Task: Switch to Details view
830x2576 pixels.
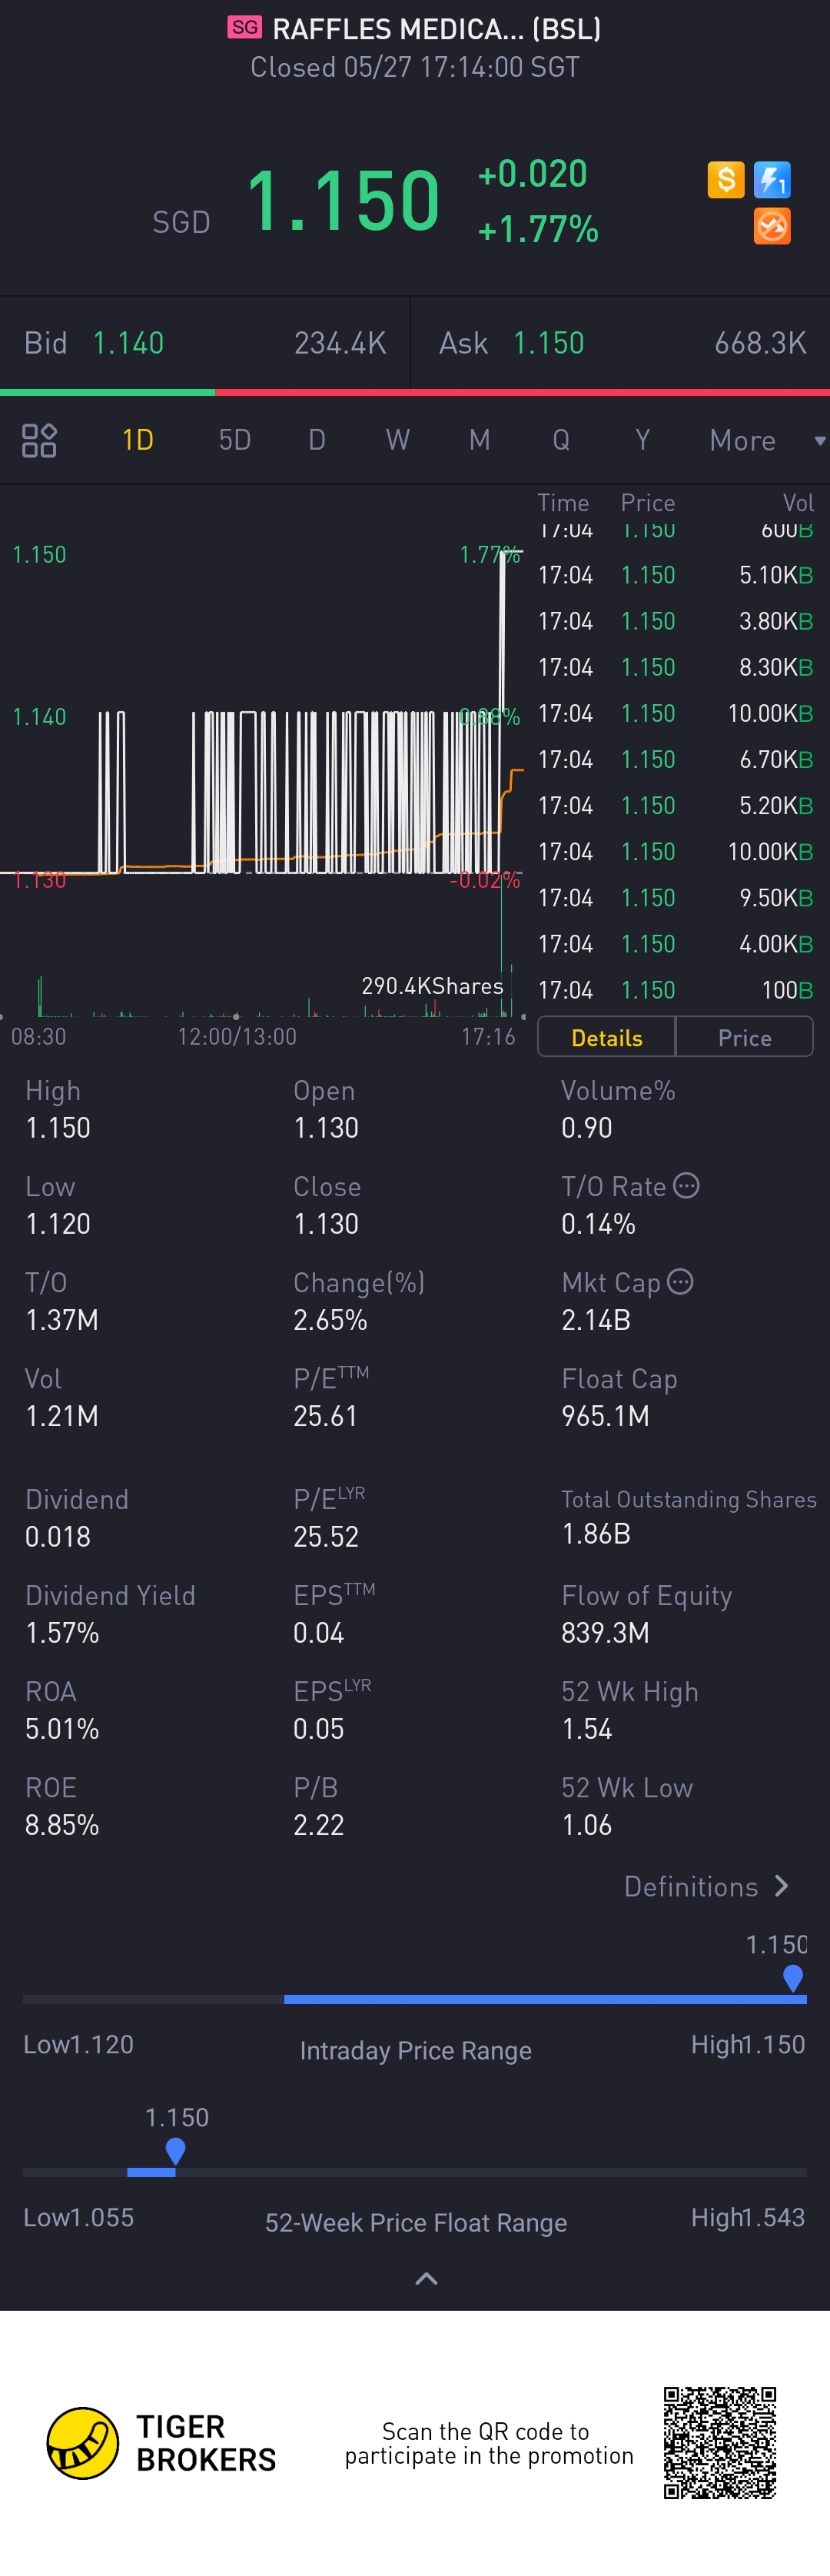Action: [606, 1038]
